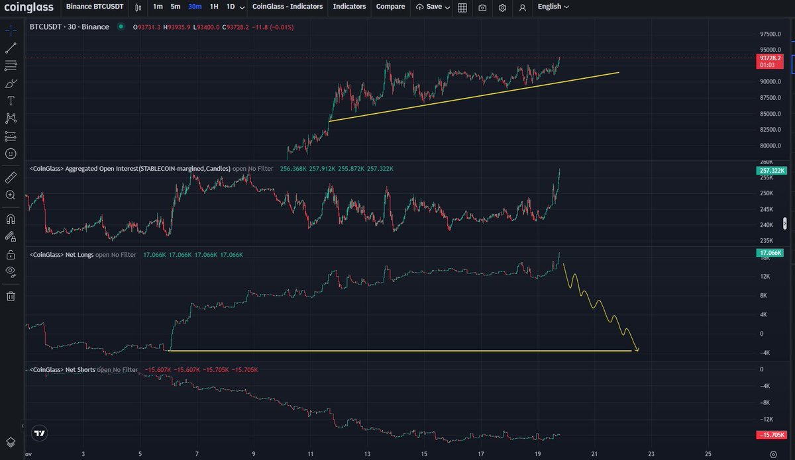The image size is (795, 460).
Task: Click date label 13 on time axis
Action: click(x=367, y=455)
